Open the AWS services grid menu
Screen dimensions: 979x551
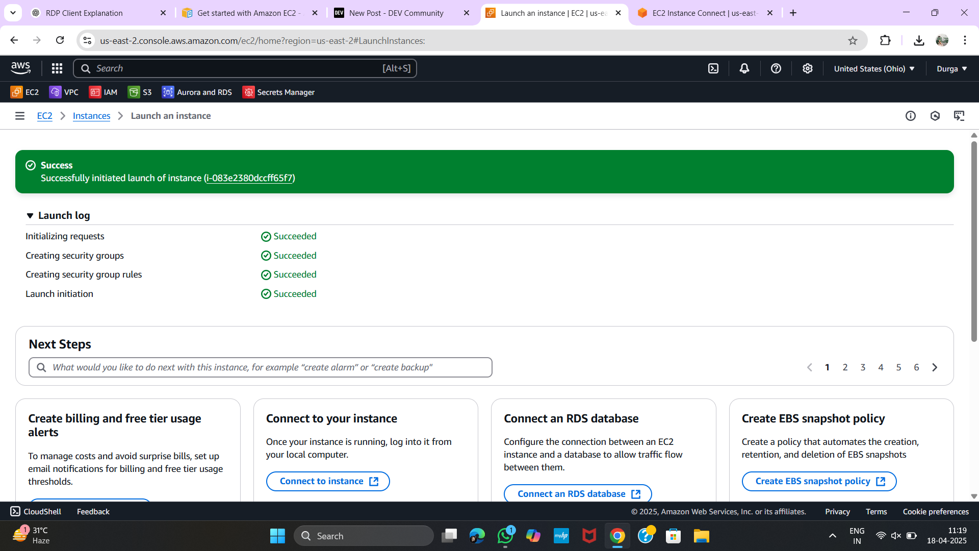click(57, 68)
